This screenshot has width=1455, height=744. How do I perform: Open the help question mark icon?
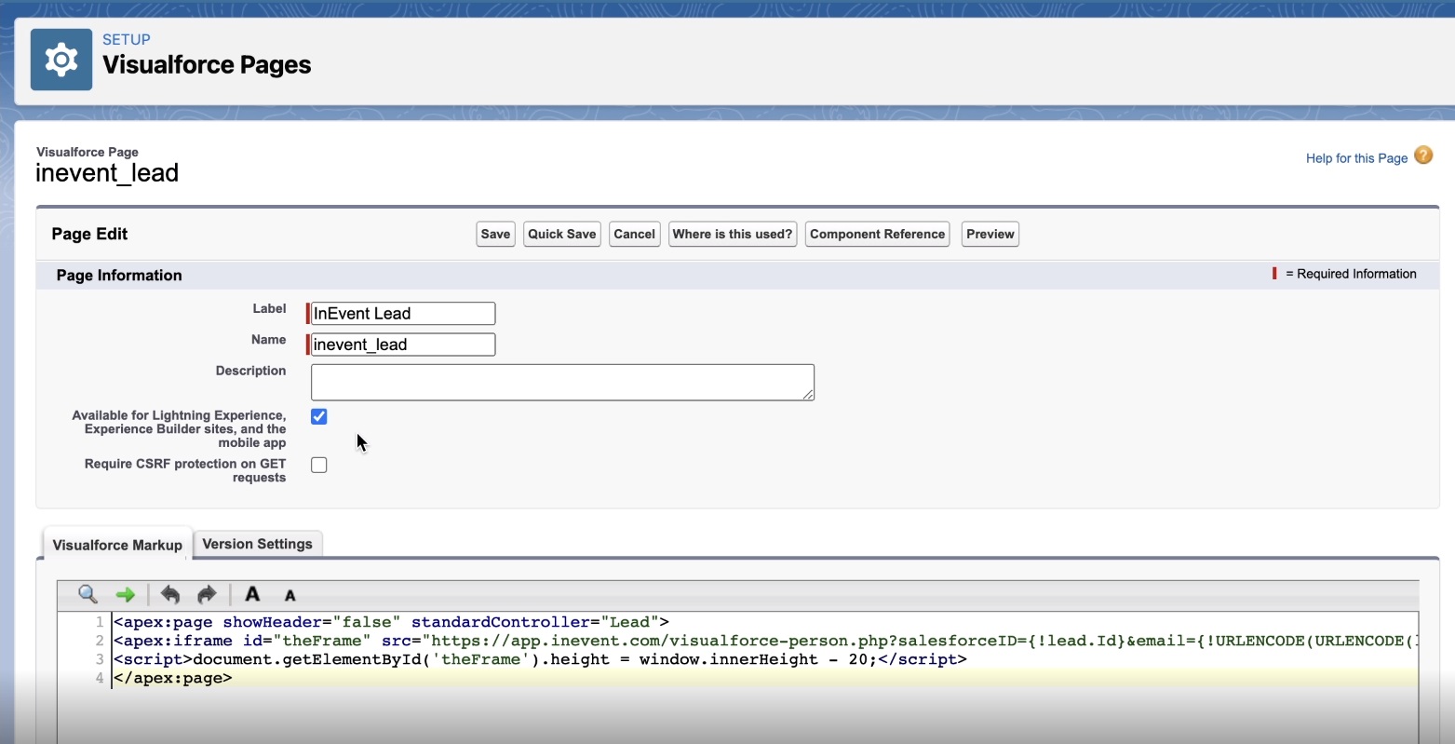[x=1423, y=156]
